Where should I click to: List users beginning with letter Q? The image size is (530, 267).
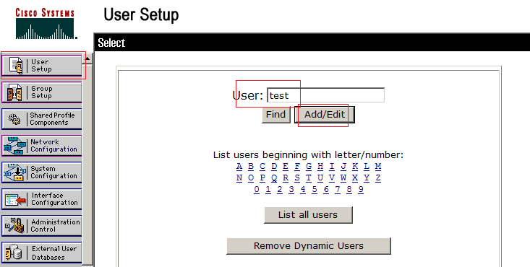274,178
